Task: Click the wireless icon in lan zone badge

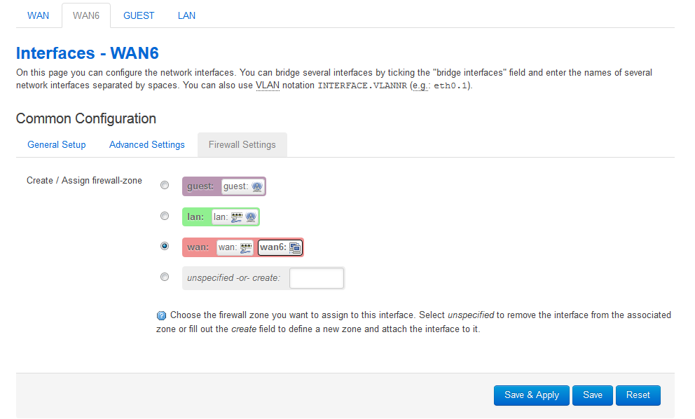Action: (250, 217)
